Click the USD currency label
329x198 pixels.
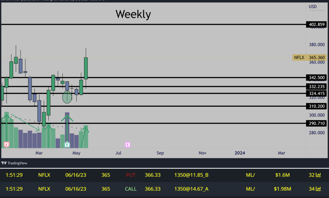click(x=313, y=6)
